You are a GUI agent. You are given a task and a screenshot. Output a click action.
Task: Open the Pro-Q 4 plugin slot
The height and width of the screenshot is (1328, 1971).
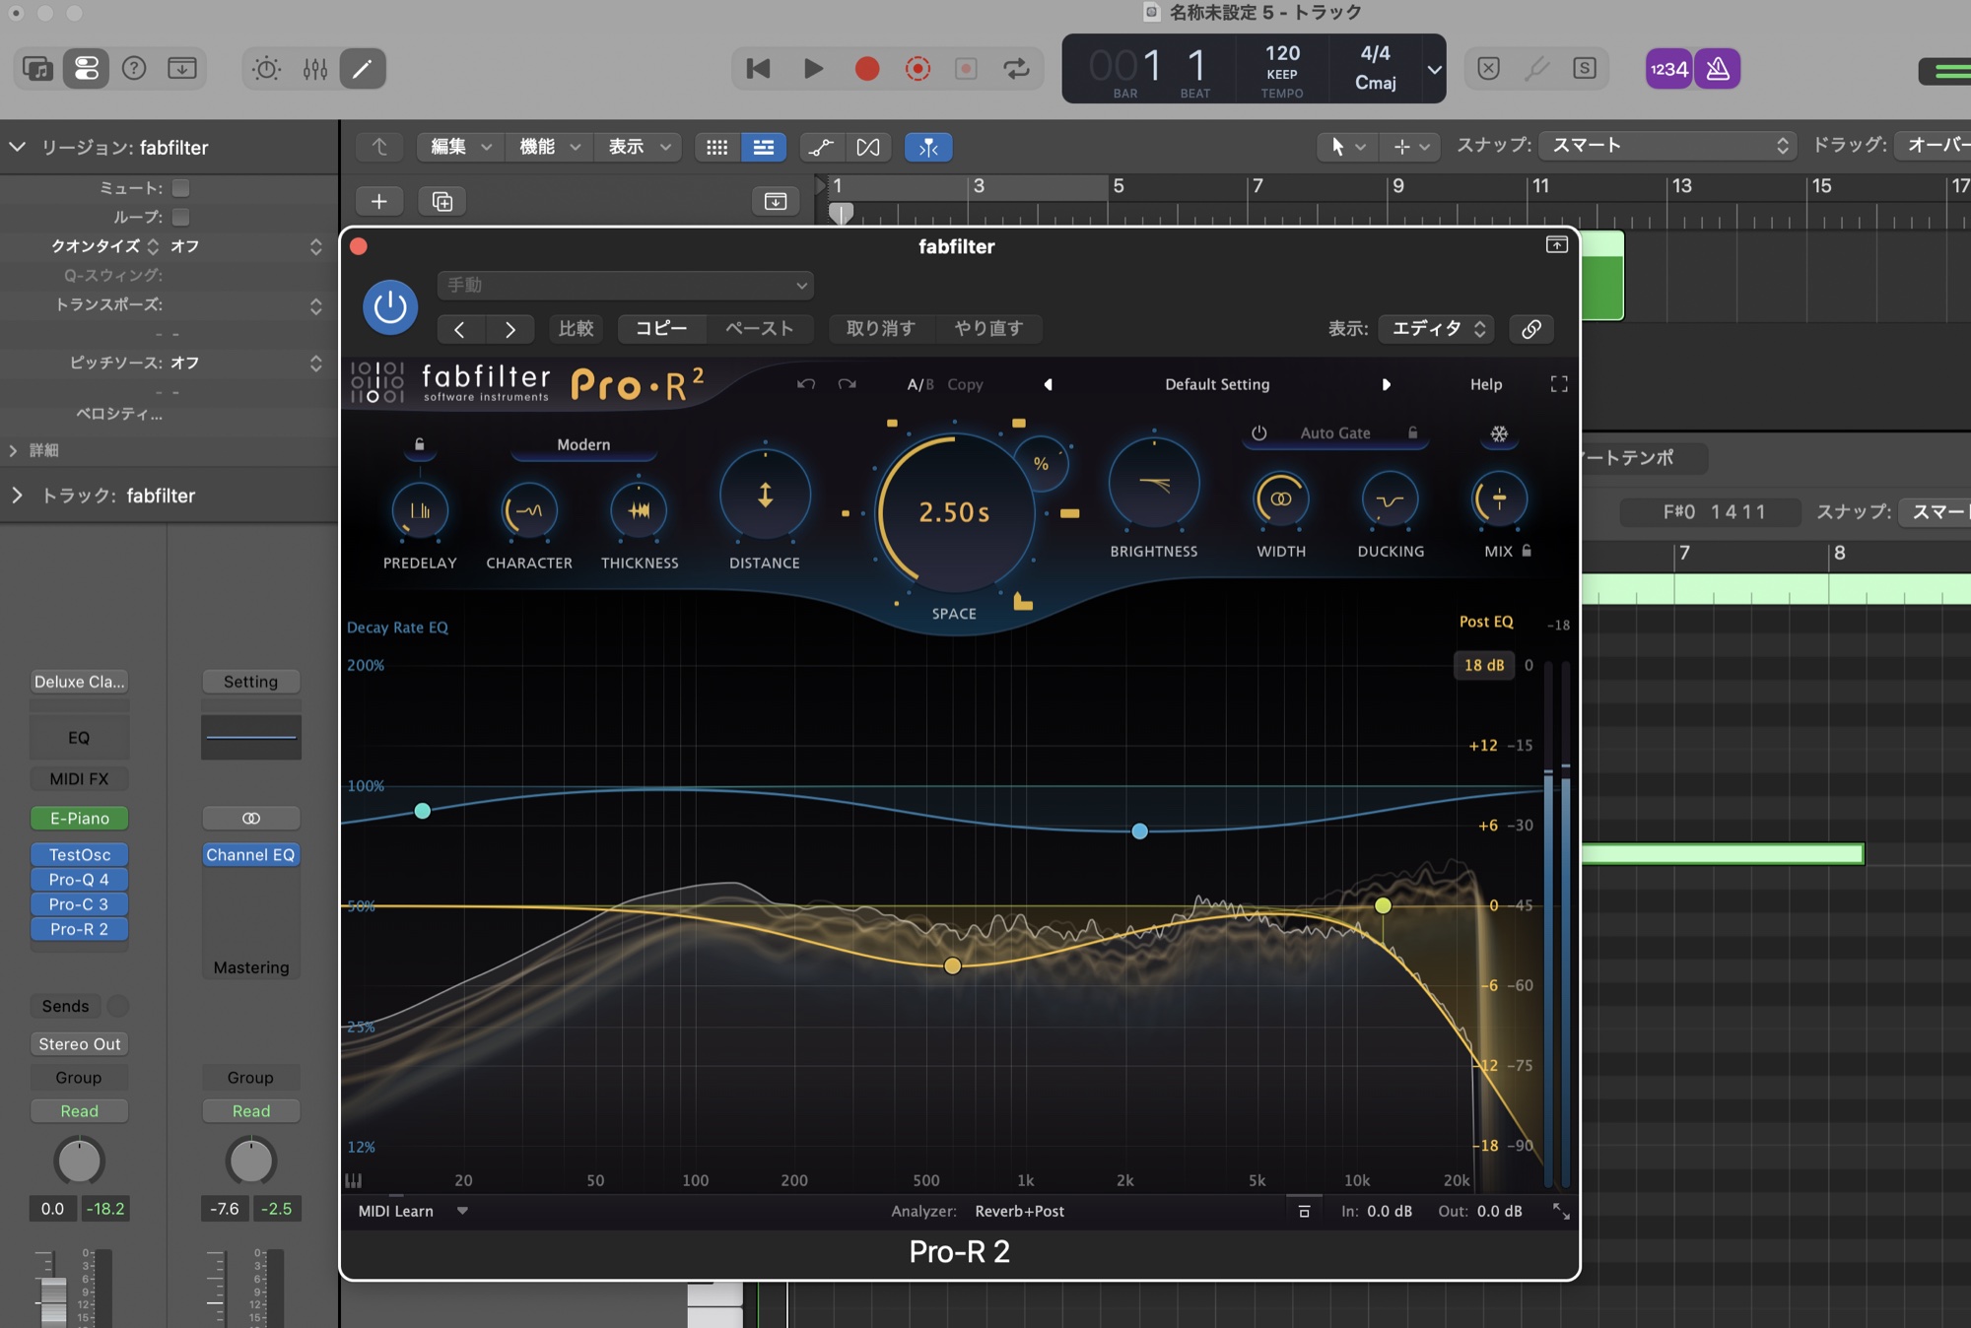(79, 879)
